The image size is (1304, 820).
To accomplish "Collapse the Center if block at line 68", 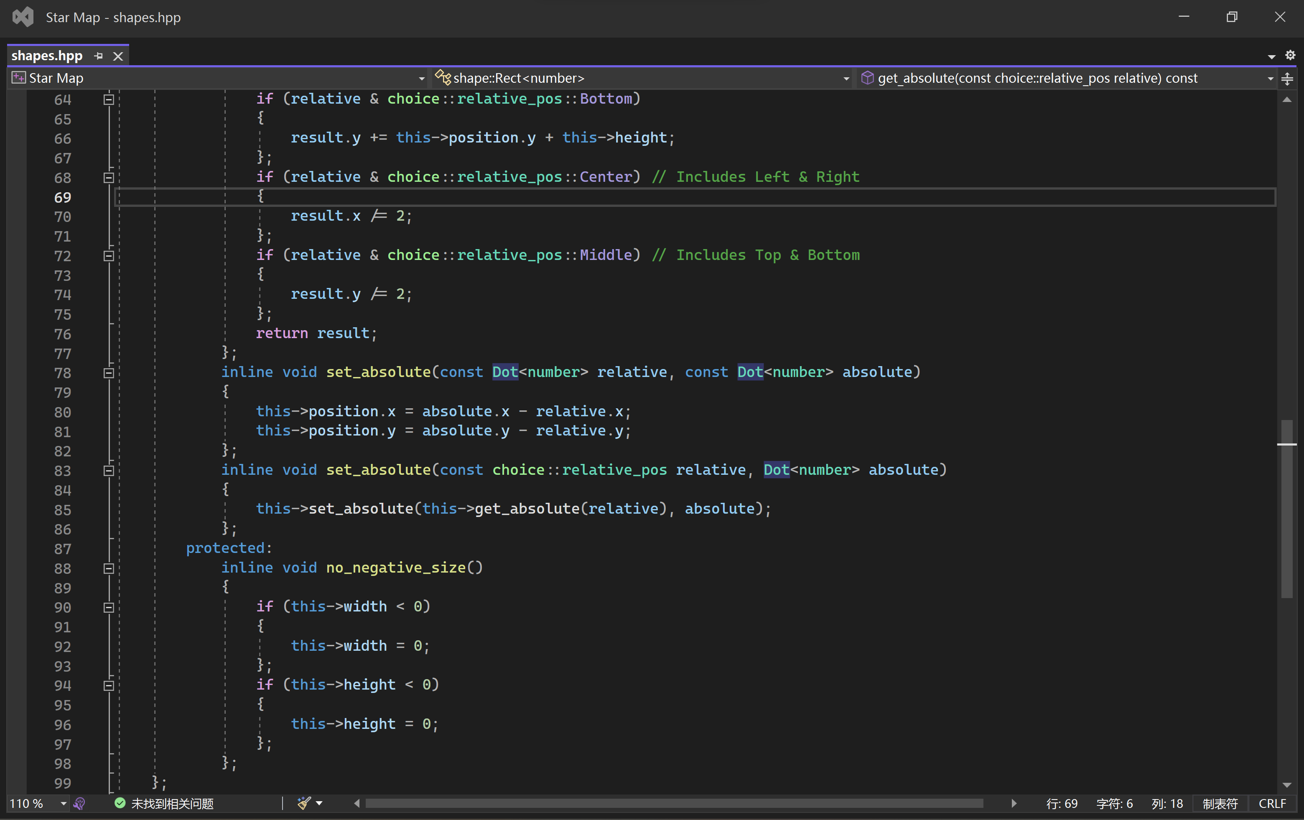I will click(x=108, y=177).
